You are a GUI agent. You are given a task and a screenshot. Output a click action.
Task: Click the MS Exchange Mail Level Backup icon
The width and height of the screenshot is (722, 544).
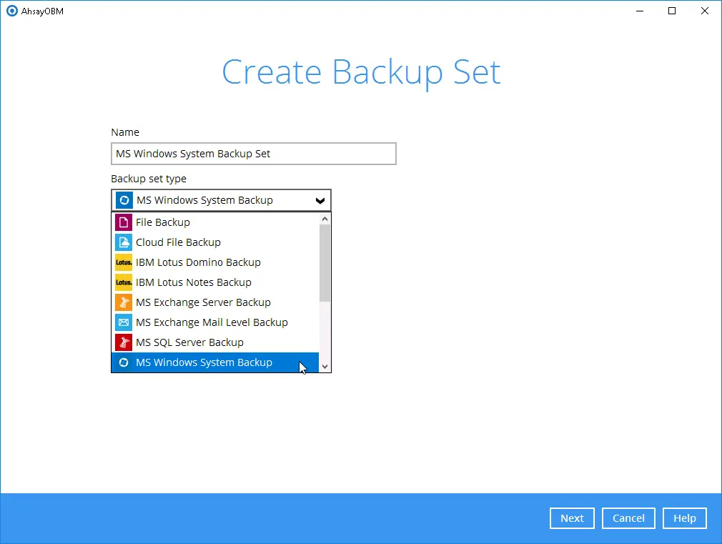[124, 322]
